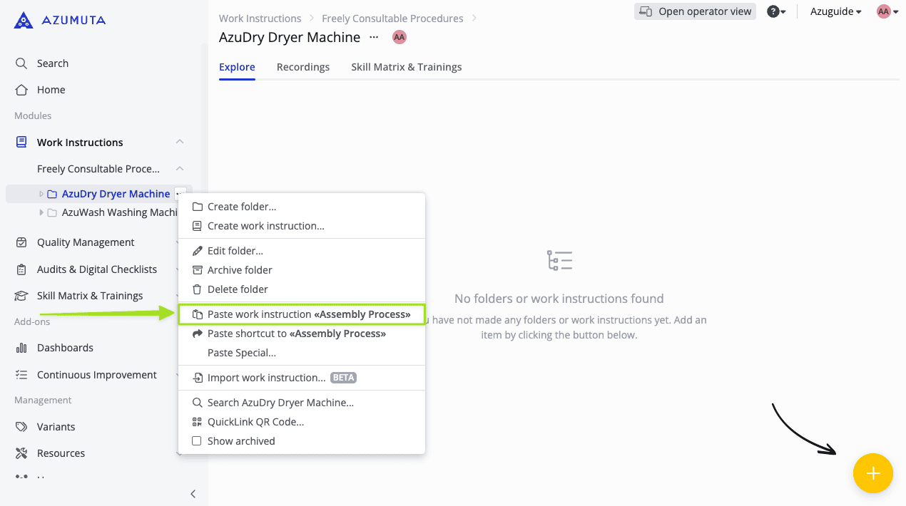The height and width of the screenshot is (506, 906).
Task: Collapse the Work Instructions module
Action: click(x=180, y=143)
